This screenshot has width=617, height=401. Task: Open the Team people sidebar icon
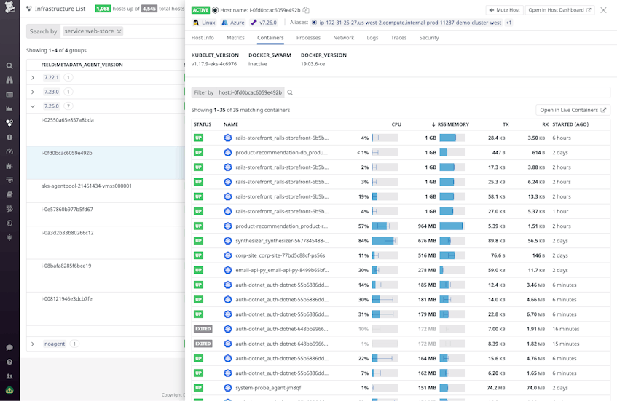click(9, 376)
